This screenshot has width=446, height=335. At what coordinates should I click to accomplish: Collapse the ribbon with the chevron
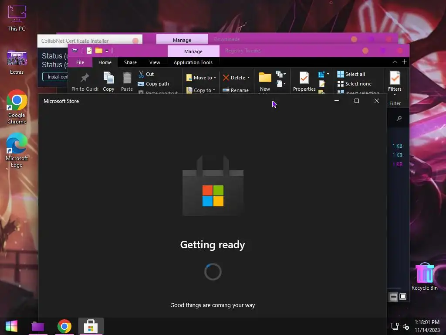tap(395, 62)
